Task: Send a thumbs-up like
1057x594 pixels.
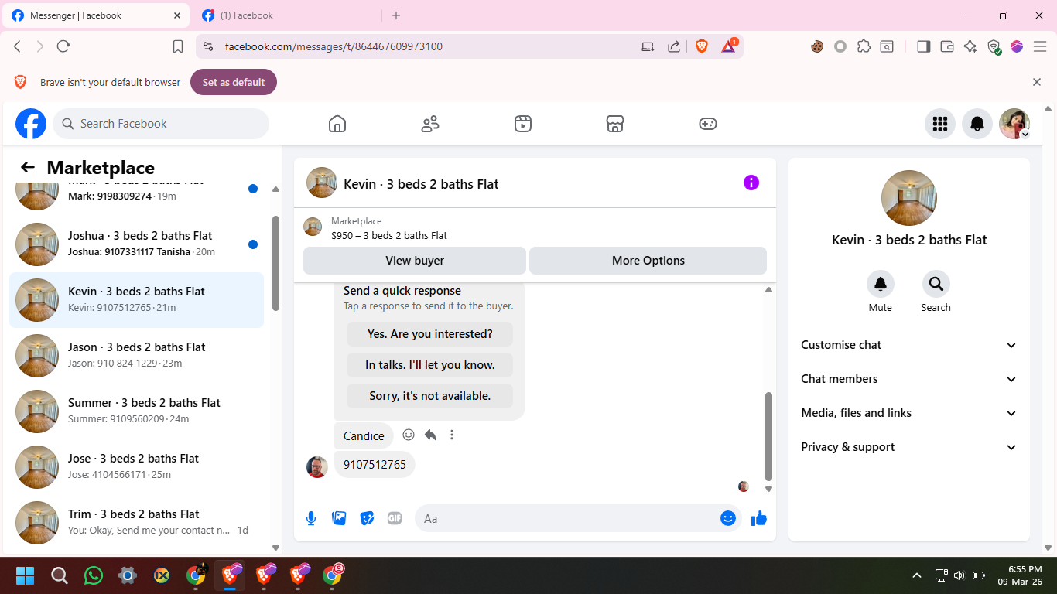Action: point(759,518)
